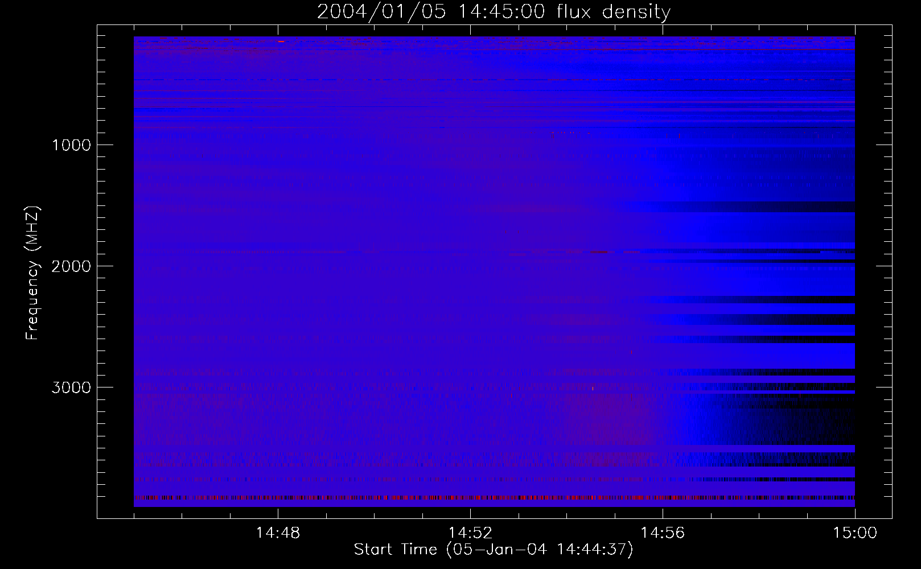The image size is (921, 569).
Task: Click the '15:00' time axis label
Action: (x=855, y=533)
